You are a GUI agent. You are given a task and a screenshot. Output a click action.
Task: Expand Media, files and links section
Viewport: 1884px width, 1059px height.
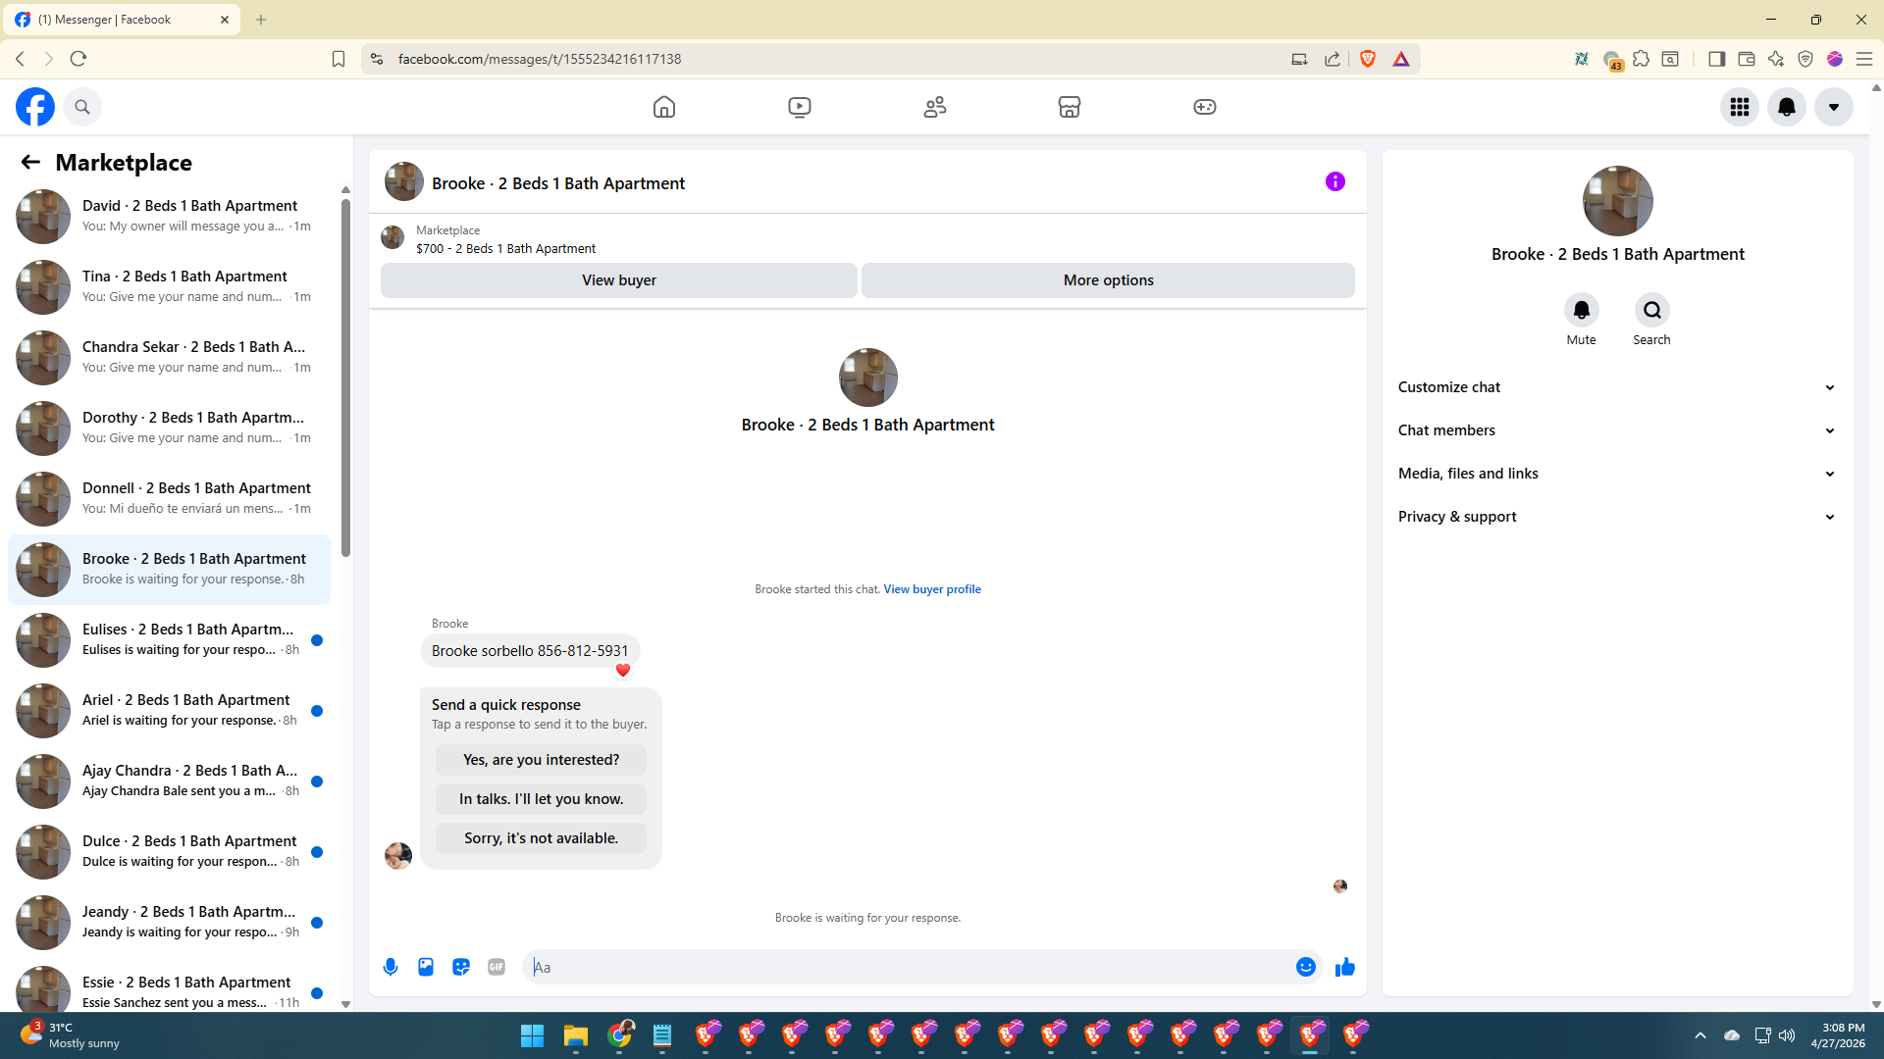[x=1618, y=474]
